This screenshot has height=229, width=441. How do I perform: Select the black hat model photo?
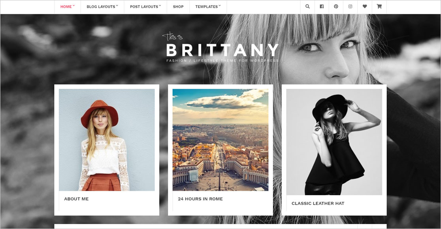(x=334, y=142)
